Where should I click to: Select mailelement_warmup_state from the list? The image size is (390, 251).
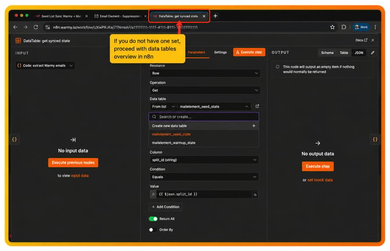point(204,143)
